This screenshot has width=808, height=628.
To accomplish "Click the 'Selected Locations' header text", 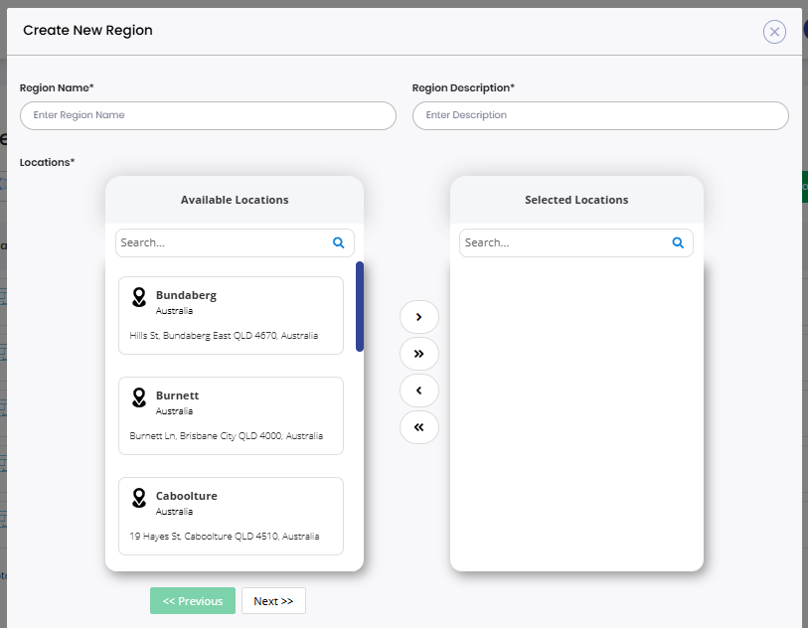I will pyautogui.click(x=576, y=200).
